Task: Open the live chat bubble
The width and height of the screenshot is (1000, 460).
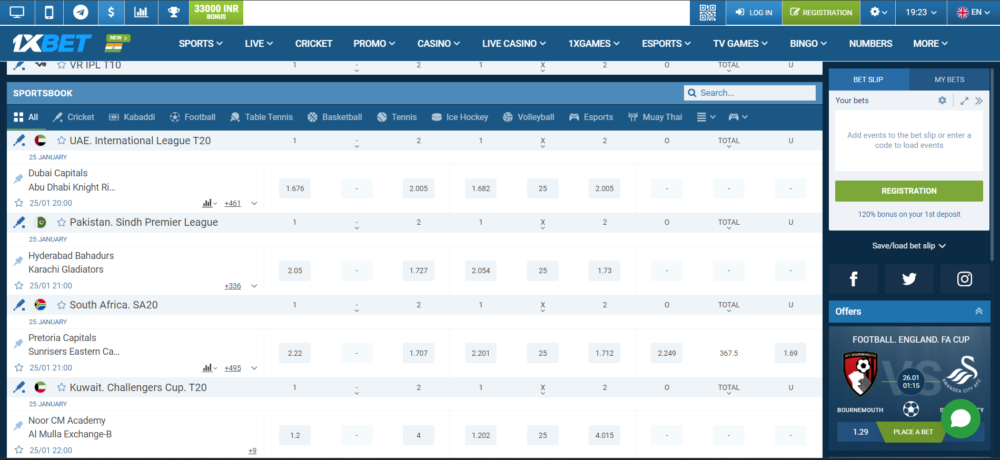Action: pyautogui.click(x=961, y=418)
